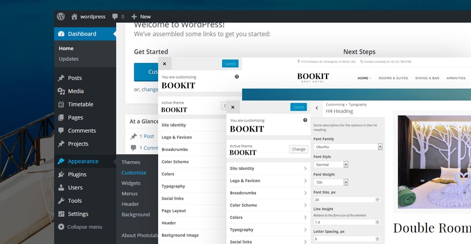Select Customize in Appearance submenu
This screenshot has width=471, height=244.
134,172
